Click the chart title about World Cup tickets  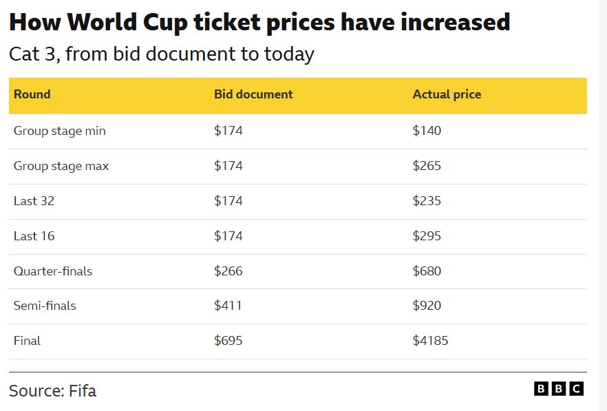point(259,23)
